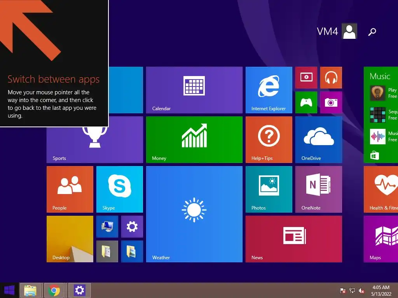Launch Chrome from taskbar
This screenshot has width=398, height=298.
point(54,290)
